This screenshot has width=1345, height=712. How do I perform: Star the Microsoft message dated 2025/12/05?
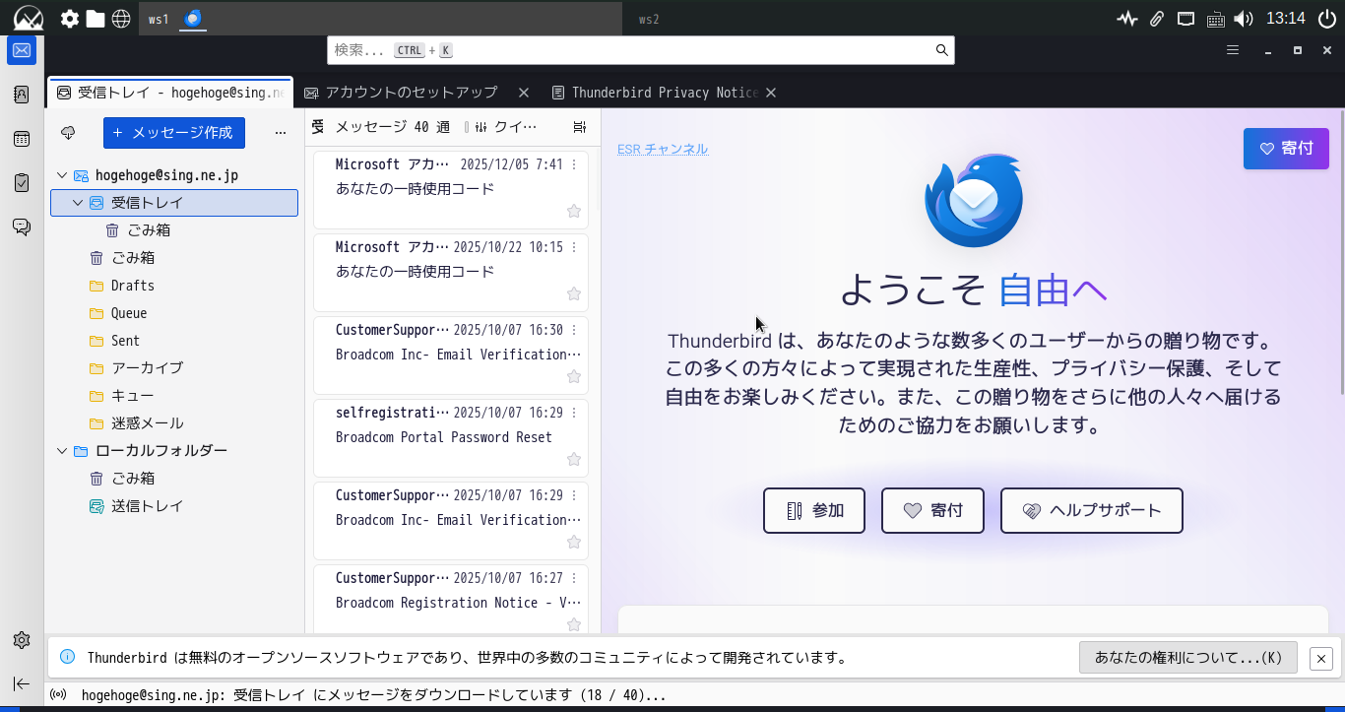pos(574,211)
